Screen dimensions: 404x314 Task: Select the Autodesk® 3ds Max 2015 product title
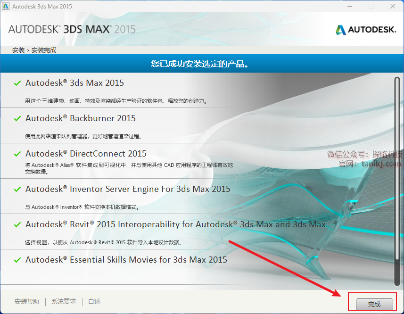click(x=74, y=83)
